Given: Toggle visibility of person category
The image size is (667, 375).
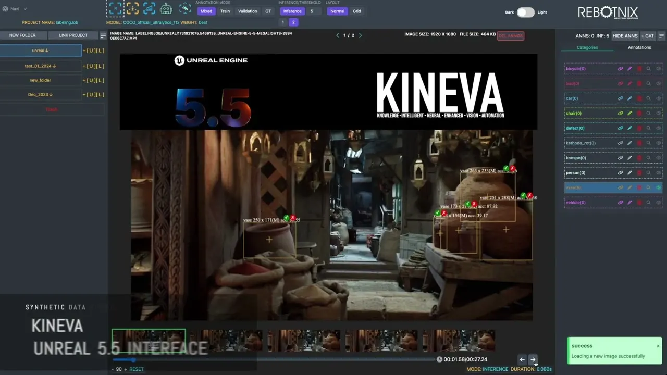Looking at the screenshot, I should pos(658,172).
